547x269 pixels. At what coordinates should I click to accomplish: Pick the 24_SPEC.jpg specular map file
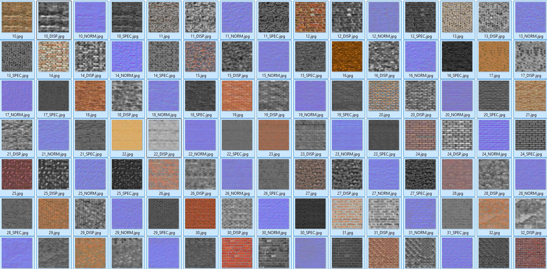531,135
